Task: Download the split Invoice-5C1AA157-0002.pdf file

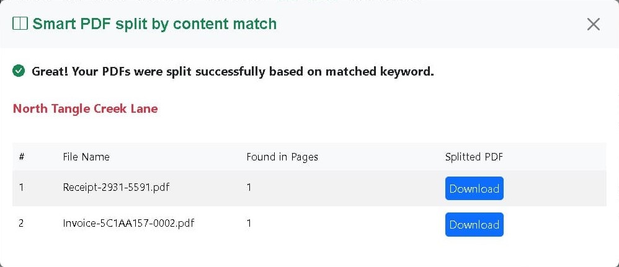Action: click(474, 224)
